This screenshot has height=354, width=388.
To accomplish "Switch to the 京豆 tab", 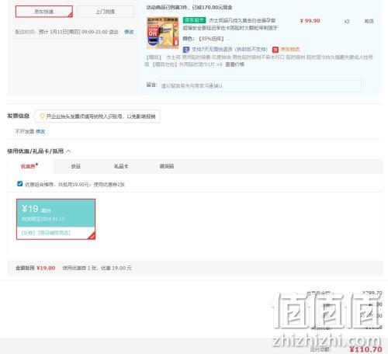I will (x=76, y=166).
